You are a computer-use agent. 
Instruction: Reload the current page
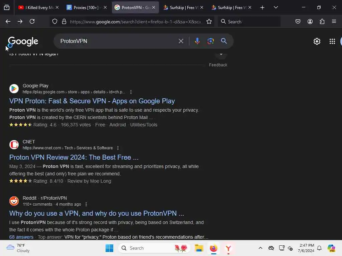tap(32, 21)
